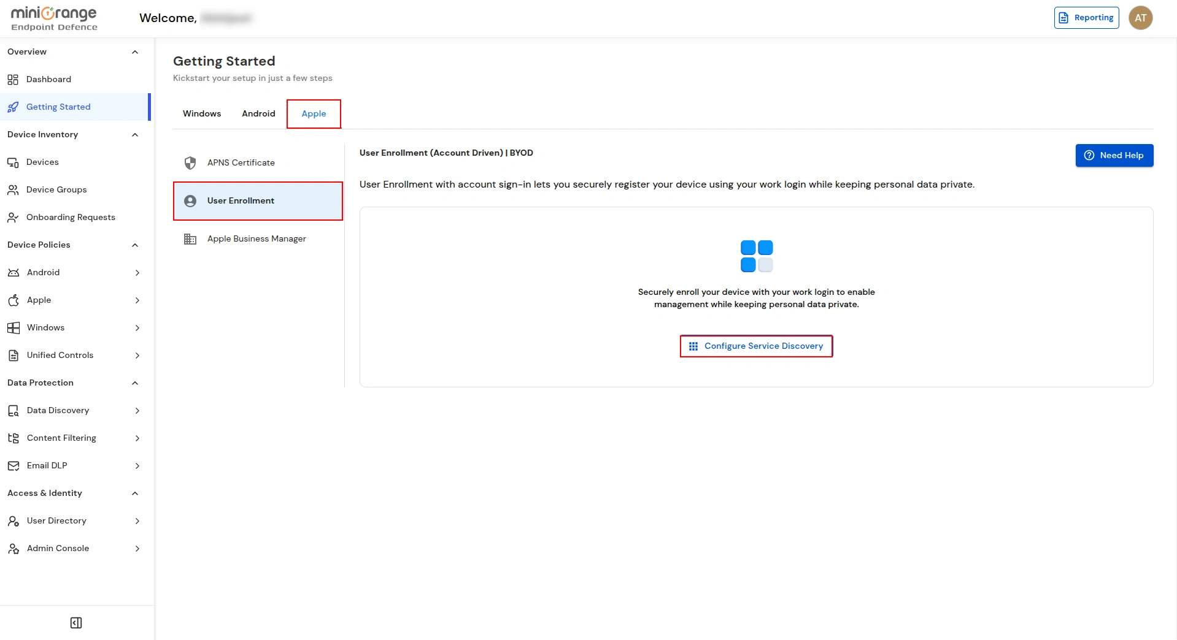Open Getting Started in the sidebar
The image size is (1177, 640).
74,107
